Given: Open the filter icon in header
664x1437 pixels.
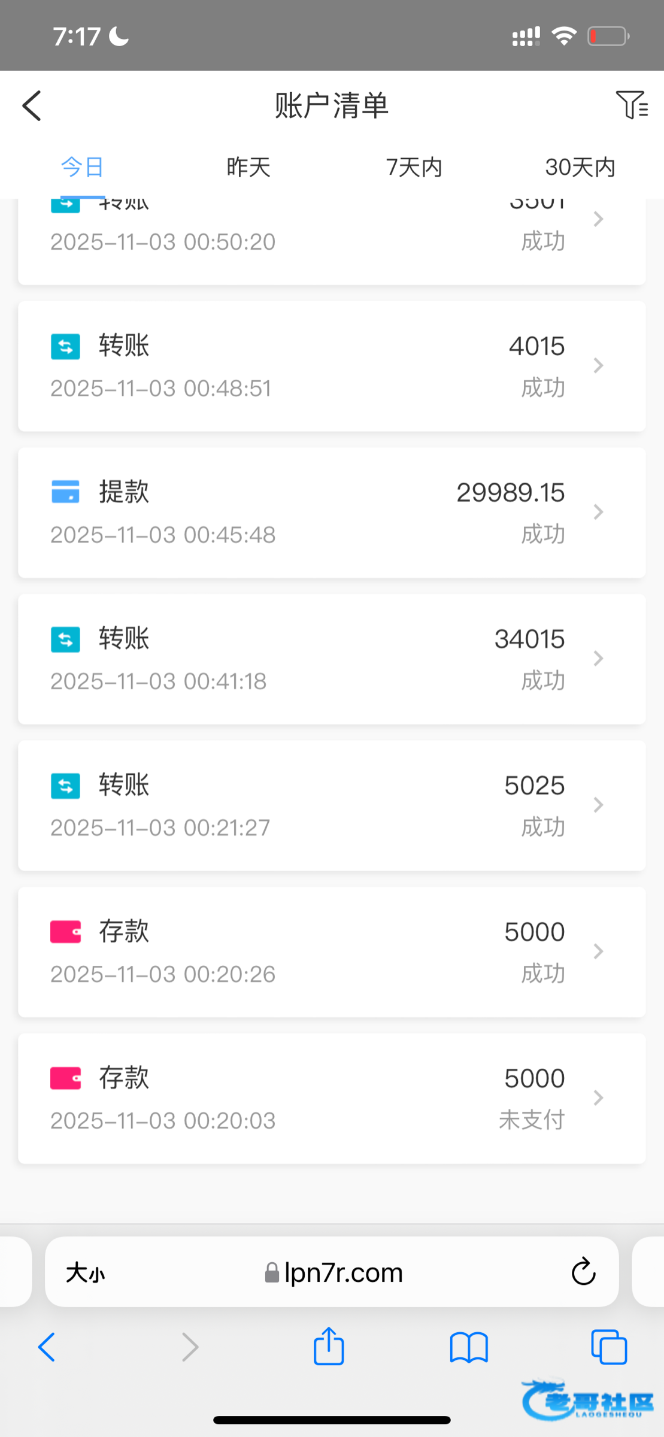Looking at the screenshot, I should tap(631, 105).
